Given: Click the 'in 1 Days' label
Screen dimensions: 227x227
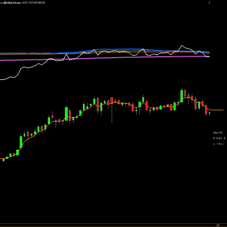Looking at the screenshot, I should coord(218,144).
